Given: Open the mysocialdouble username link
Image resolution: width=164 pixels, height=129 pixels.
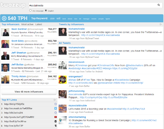Looking at the screenshot, I should [x=78, y=106].
